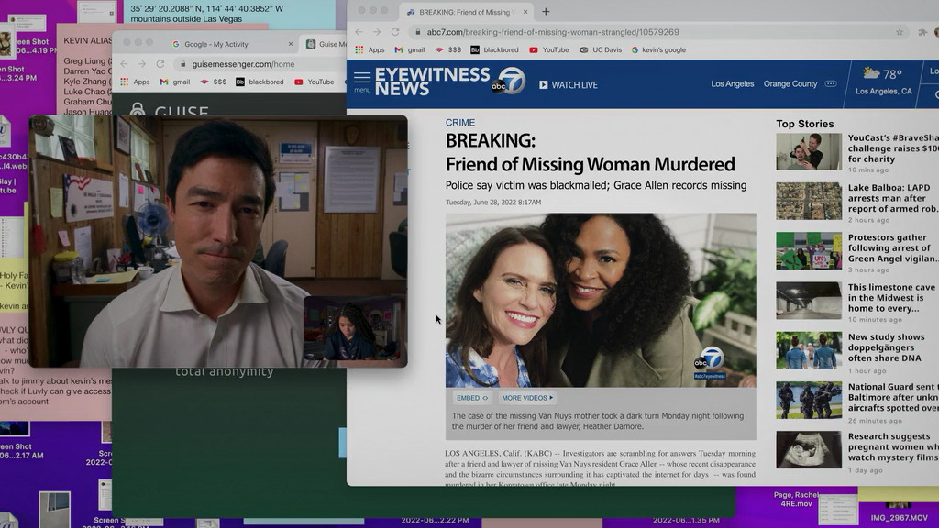Open the extensions puzzle icon
Viewport: 939px width, 528px height.
[x=922, y=32]
